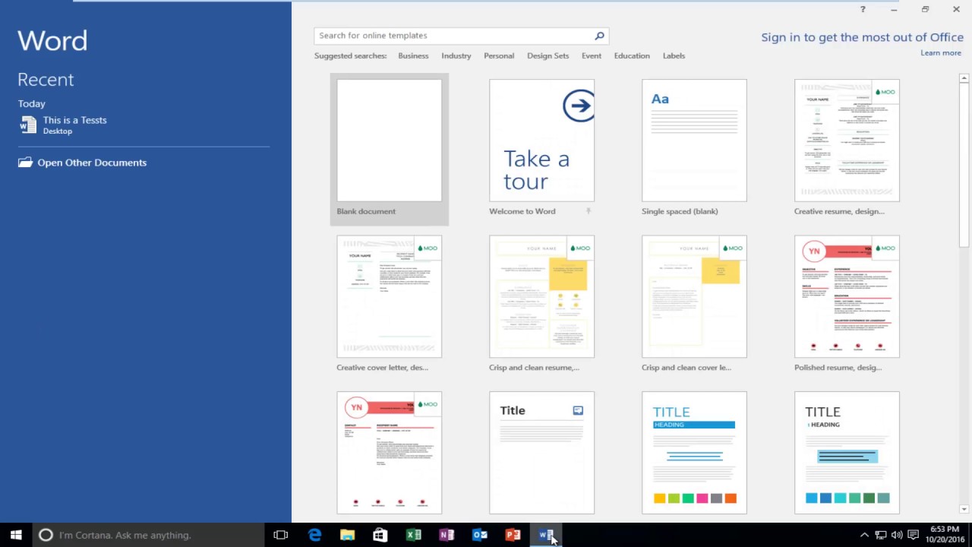972x547 pixels.
Task: Pin the Welcome to Word template
Action: 588,211
